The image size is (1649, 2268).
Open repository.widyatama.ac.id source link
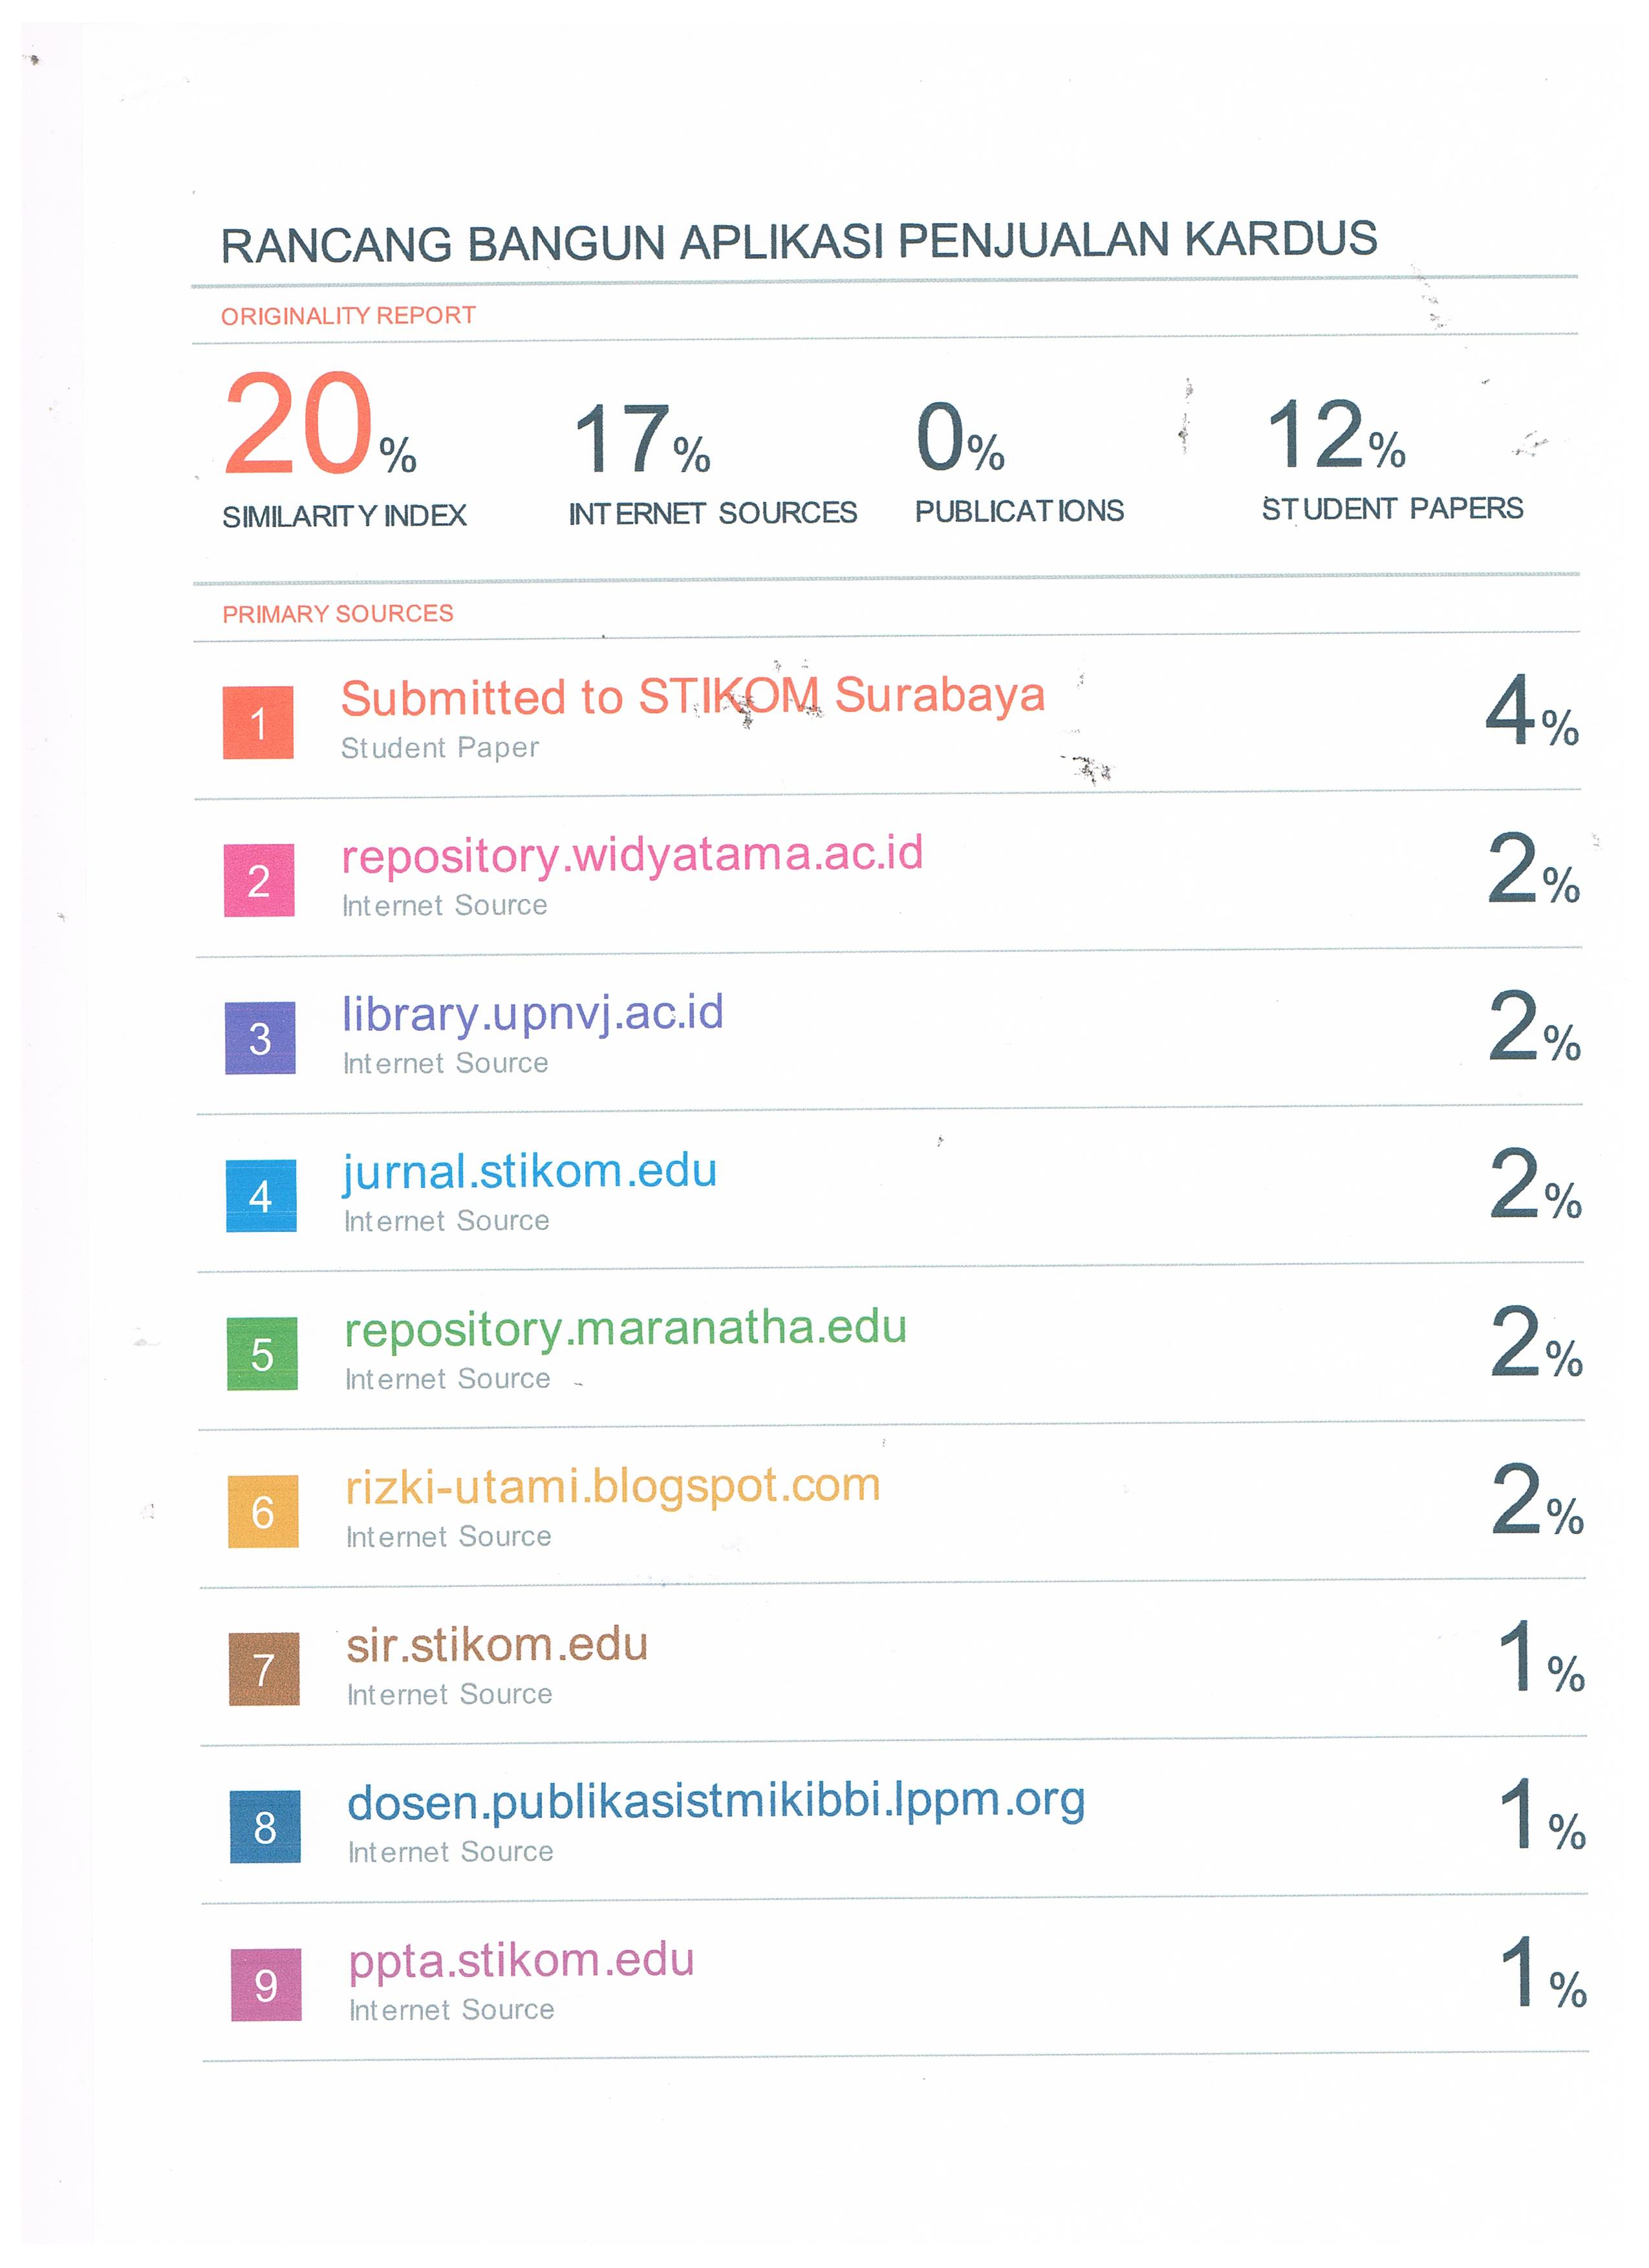[632, 855]
